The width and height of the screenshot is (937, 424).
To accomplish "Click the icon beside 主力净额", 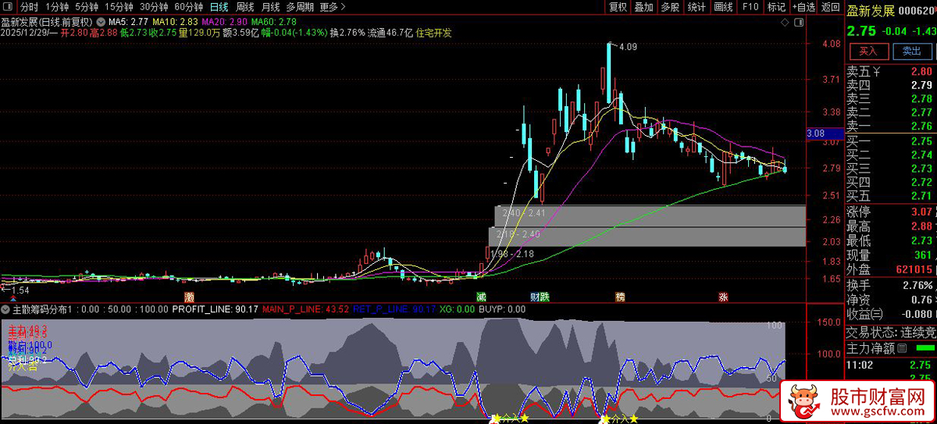I will (x=903, y=347).
